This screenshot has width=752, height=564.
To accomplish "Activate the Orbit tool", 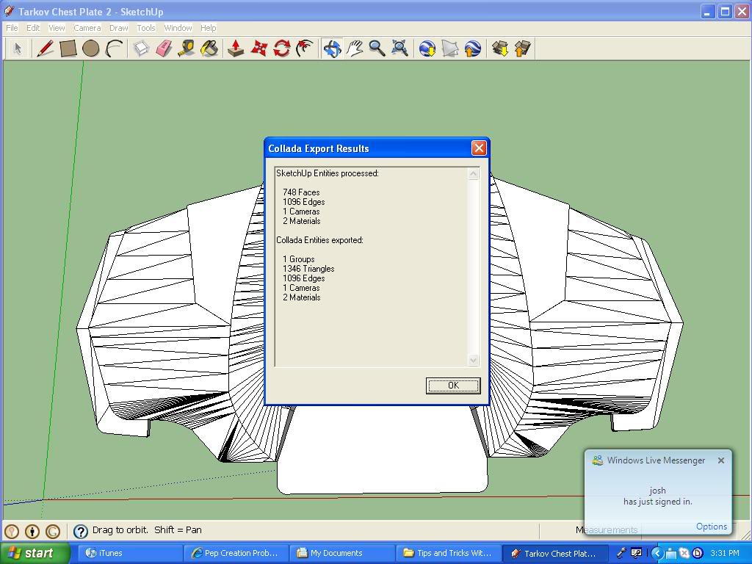I will coord(332,49).
